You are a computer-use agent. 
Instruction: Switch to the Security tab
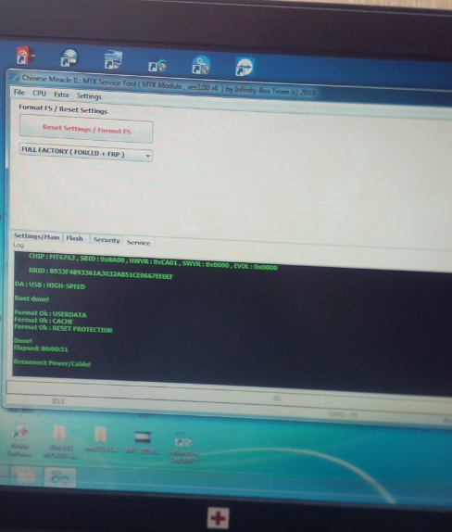pos(107,240)
